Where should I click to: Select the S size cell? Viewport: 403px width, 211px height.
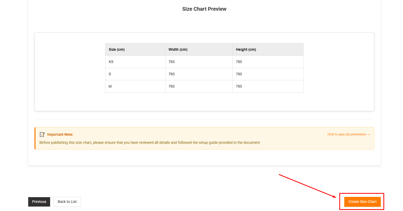110,74
